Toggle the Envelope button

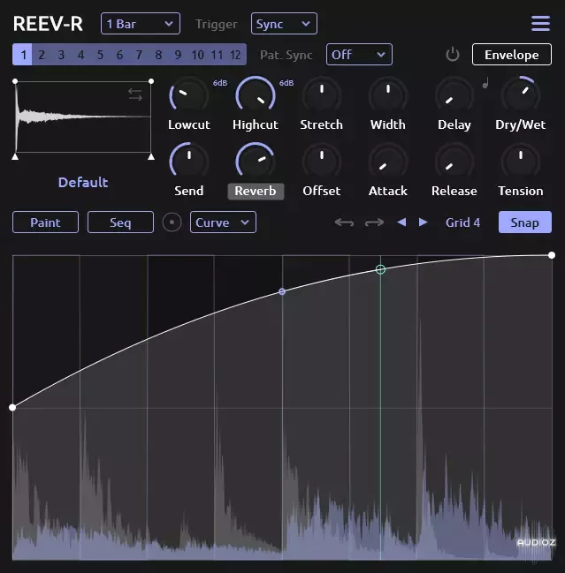[512, 55]
